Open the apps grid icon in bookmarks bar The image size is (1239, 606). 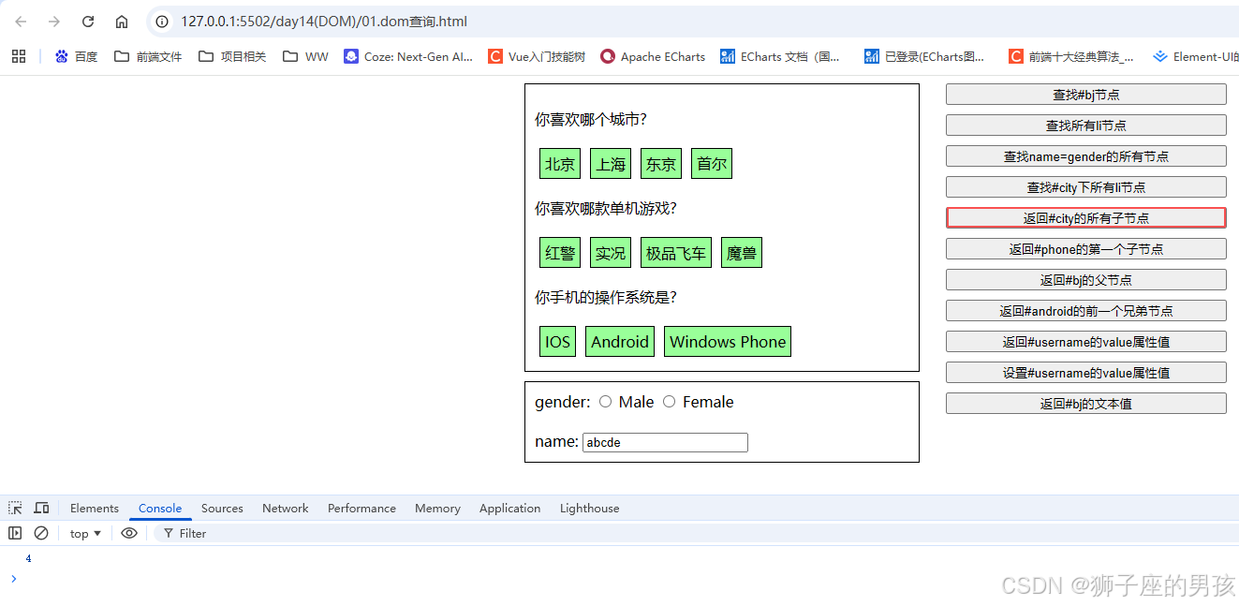tap(19, 56)
